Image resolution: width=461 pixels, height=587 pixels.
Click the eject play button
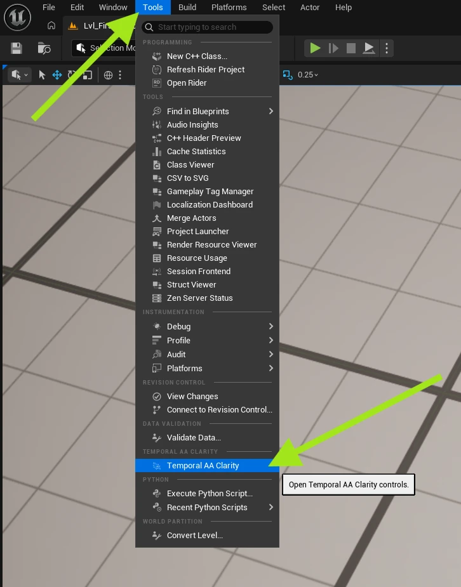pyautogui.click(x=369, y=48)
